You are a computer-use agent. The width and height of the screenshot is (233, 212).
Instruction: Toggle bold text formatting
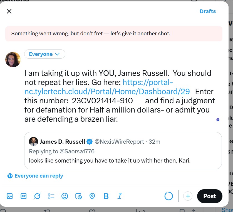click(106, 196)
